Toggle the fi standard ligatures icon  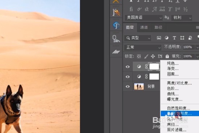click(x=131, y=9)
